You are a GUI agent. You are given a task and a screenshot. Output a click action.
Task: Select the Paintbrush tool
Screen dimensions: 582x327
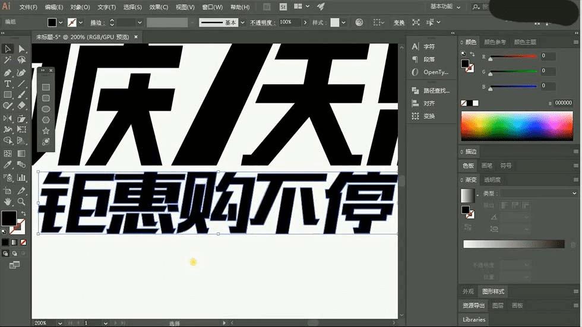pos(21,95)
